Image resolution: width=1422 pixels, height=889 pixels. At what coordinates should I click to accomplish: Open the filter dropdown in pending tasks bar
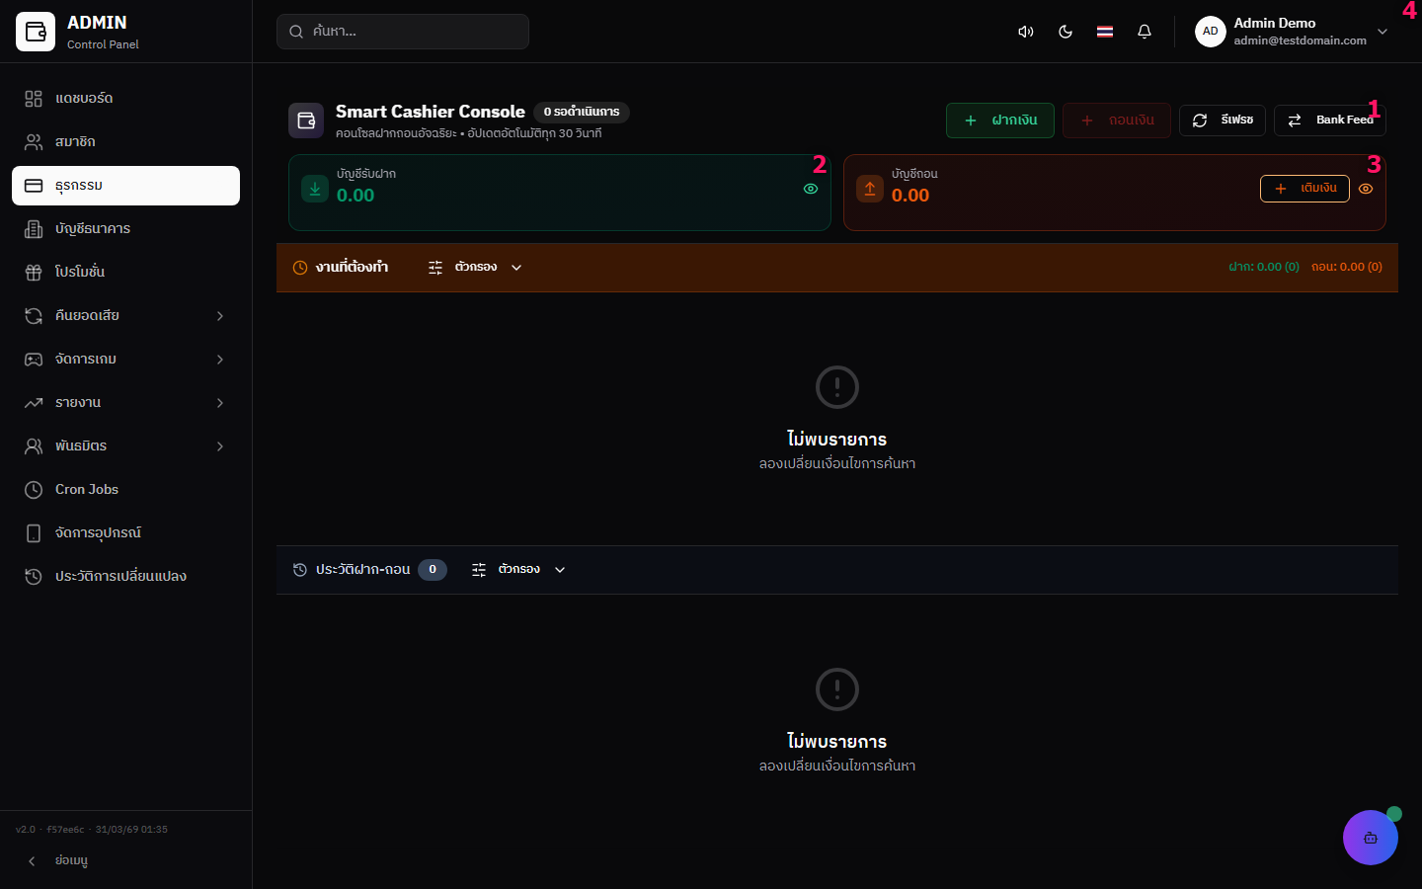point(475,268)
